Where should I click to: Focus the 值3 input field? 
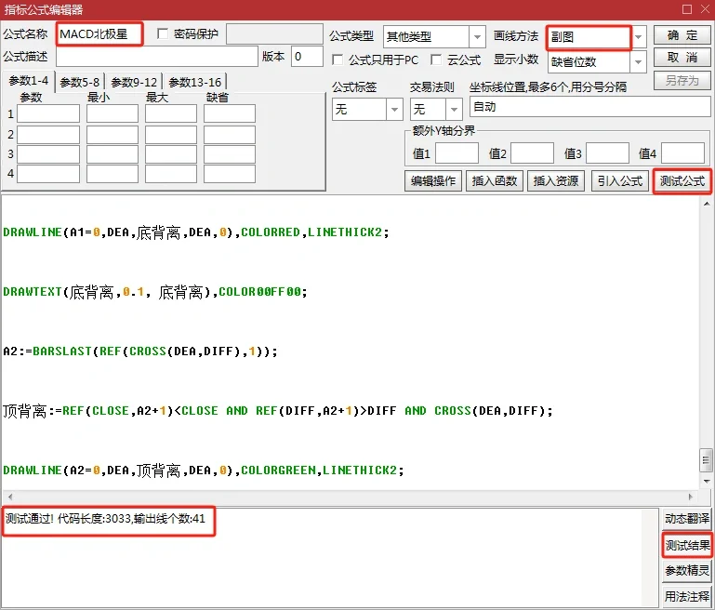click(607, 153)
